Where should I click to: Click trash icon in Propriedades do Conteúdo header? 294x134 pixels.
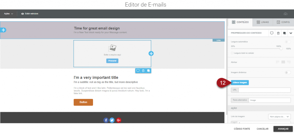click(x=278, y=33)
